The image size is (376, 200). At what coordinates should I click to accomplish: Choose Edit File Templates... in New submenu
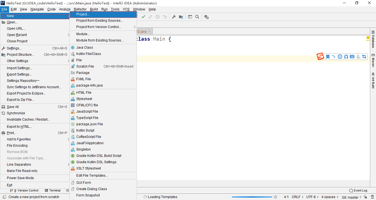click(x=103, y=176)
